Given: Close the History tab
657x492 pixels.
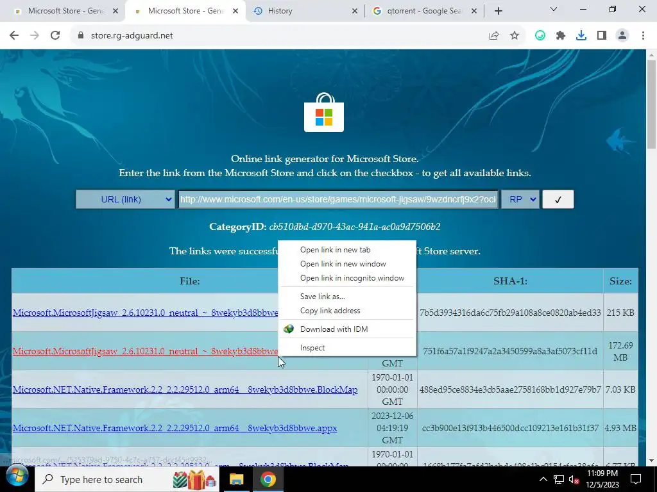Looking at the screenshot, I should coord(354,11).
